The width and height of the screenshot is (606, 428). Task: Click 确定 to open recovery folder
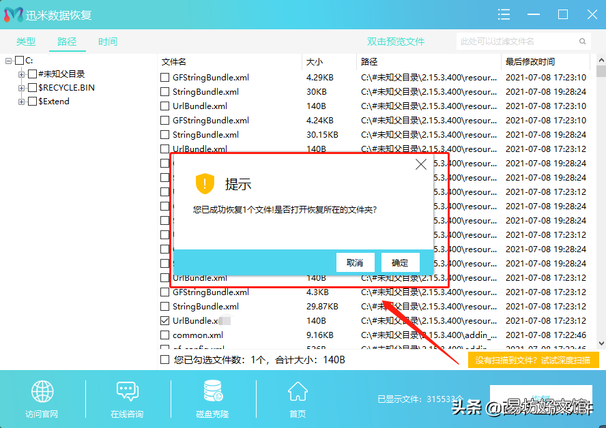(x=400, y=263)
